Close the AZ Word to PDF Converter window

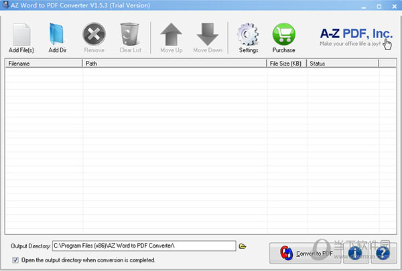[395, 7]
